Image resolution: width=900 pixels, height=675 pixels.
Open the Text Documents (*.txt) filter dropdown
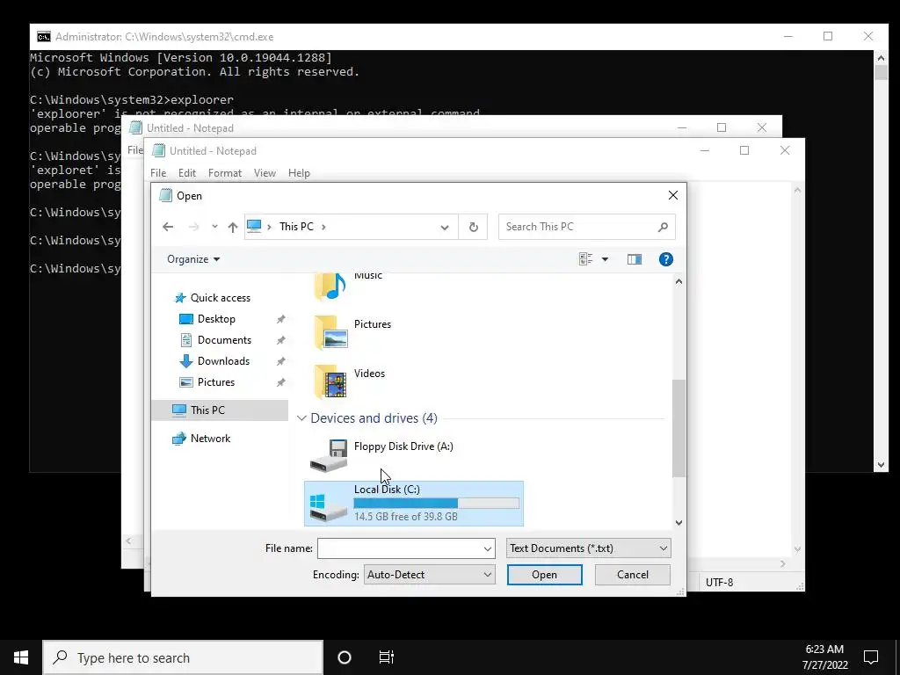pyautogui.click(x=588, y=548)
